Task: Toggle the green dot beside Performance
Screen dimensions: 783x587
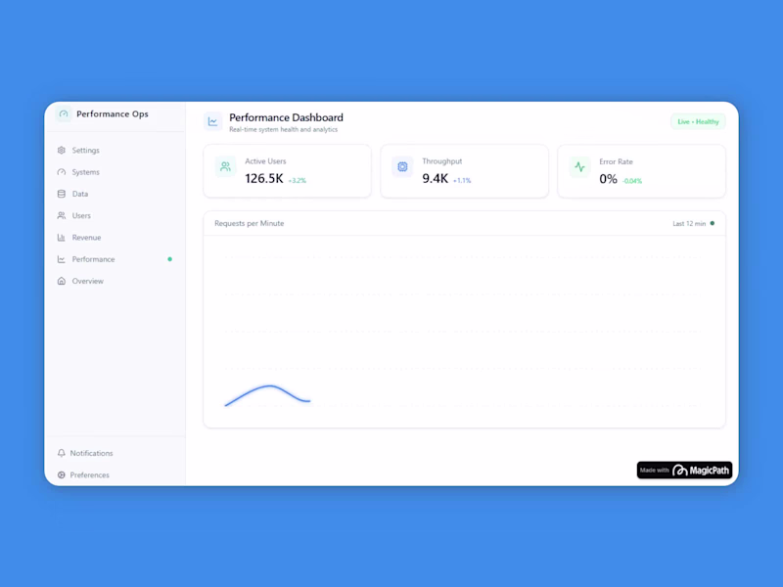Action: [x=169, y=259]
